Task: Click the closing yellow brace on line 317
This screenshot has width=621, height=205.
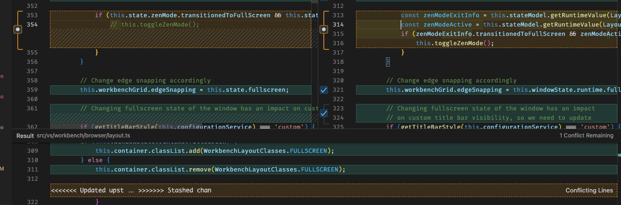Action: click(403, 53)
